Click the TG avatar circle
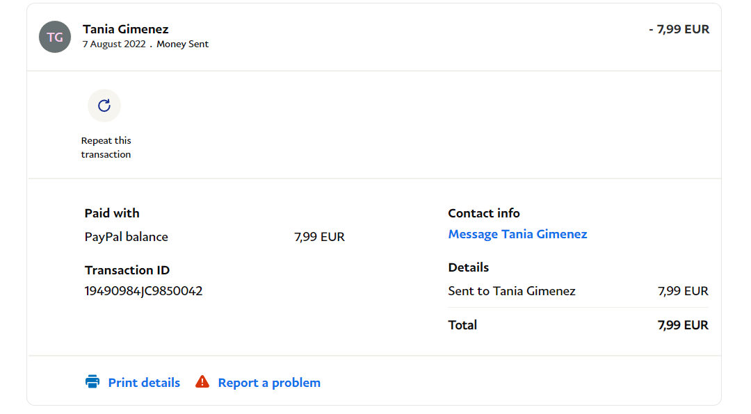Image resolution: width=751 pixels, height=414 pixels. [x=55, y=37]
